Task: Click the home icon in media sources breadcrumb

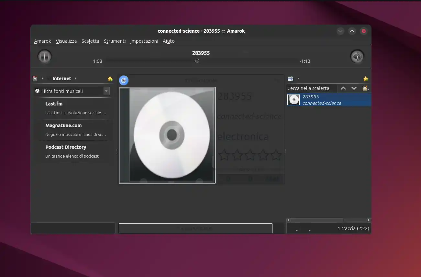Action: tap(35, 79)
